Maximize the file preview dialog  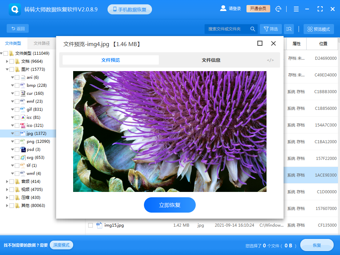point(260,43)
